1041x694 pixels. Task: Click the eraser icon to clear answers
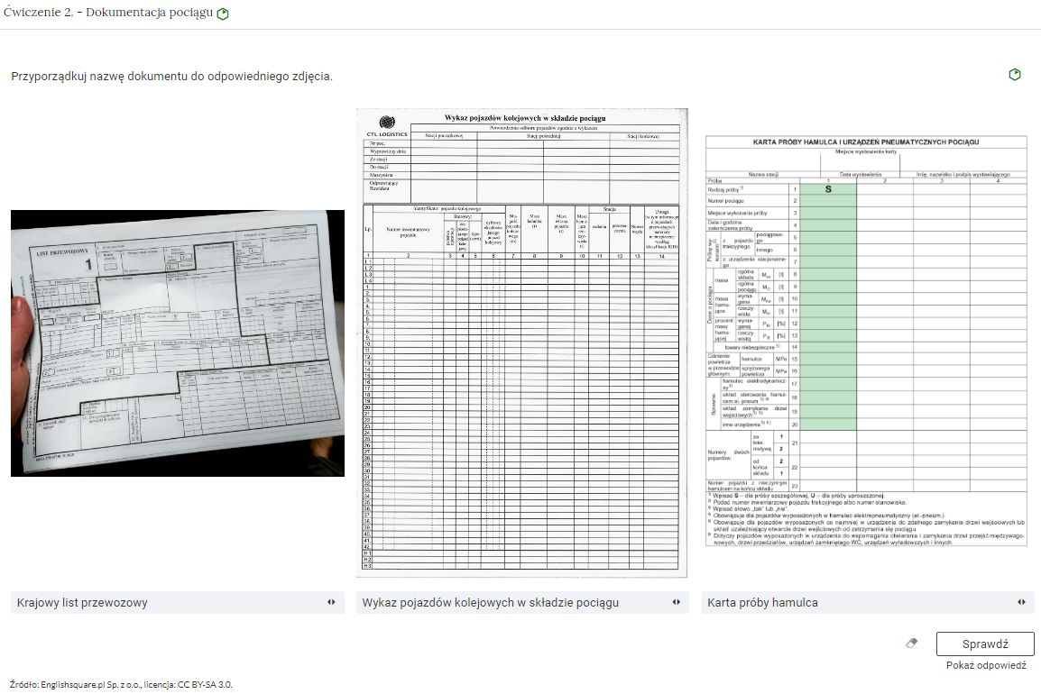911,644
